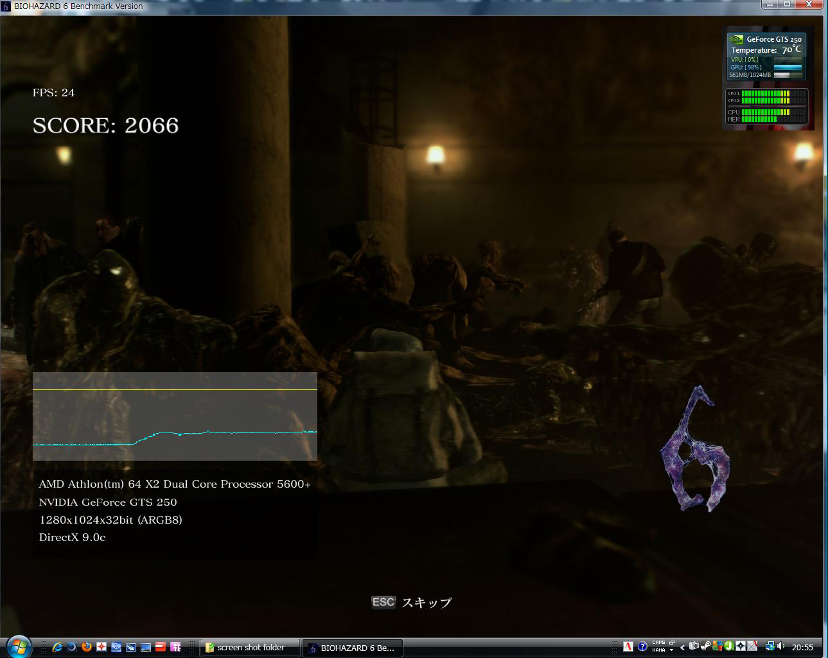Click the 1280x1024x32bit (ARGB8) resolution line
Image resolution: width=828 pixels, height=658 pixels.
(110, 520)
